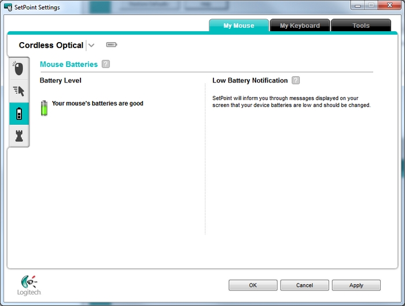Click the 'Low Battery Notification' label
405x306 pixels.
click(250, 80)
